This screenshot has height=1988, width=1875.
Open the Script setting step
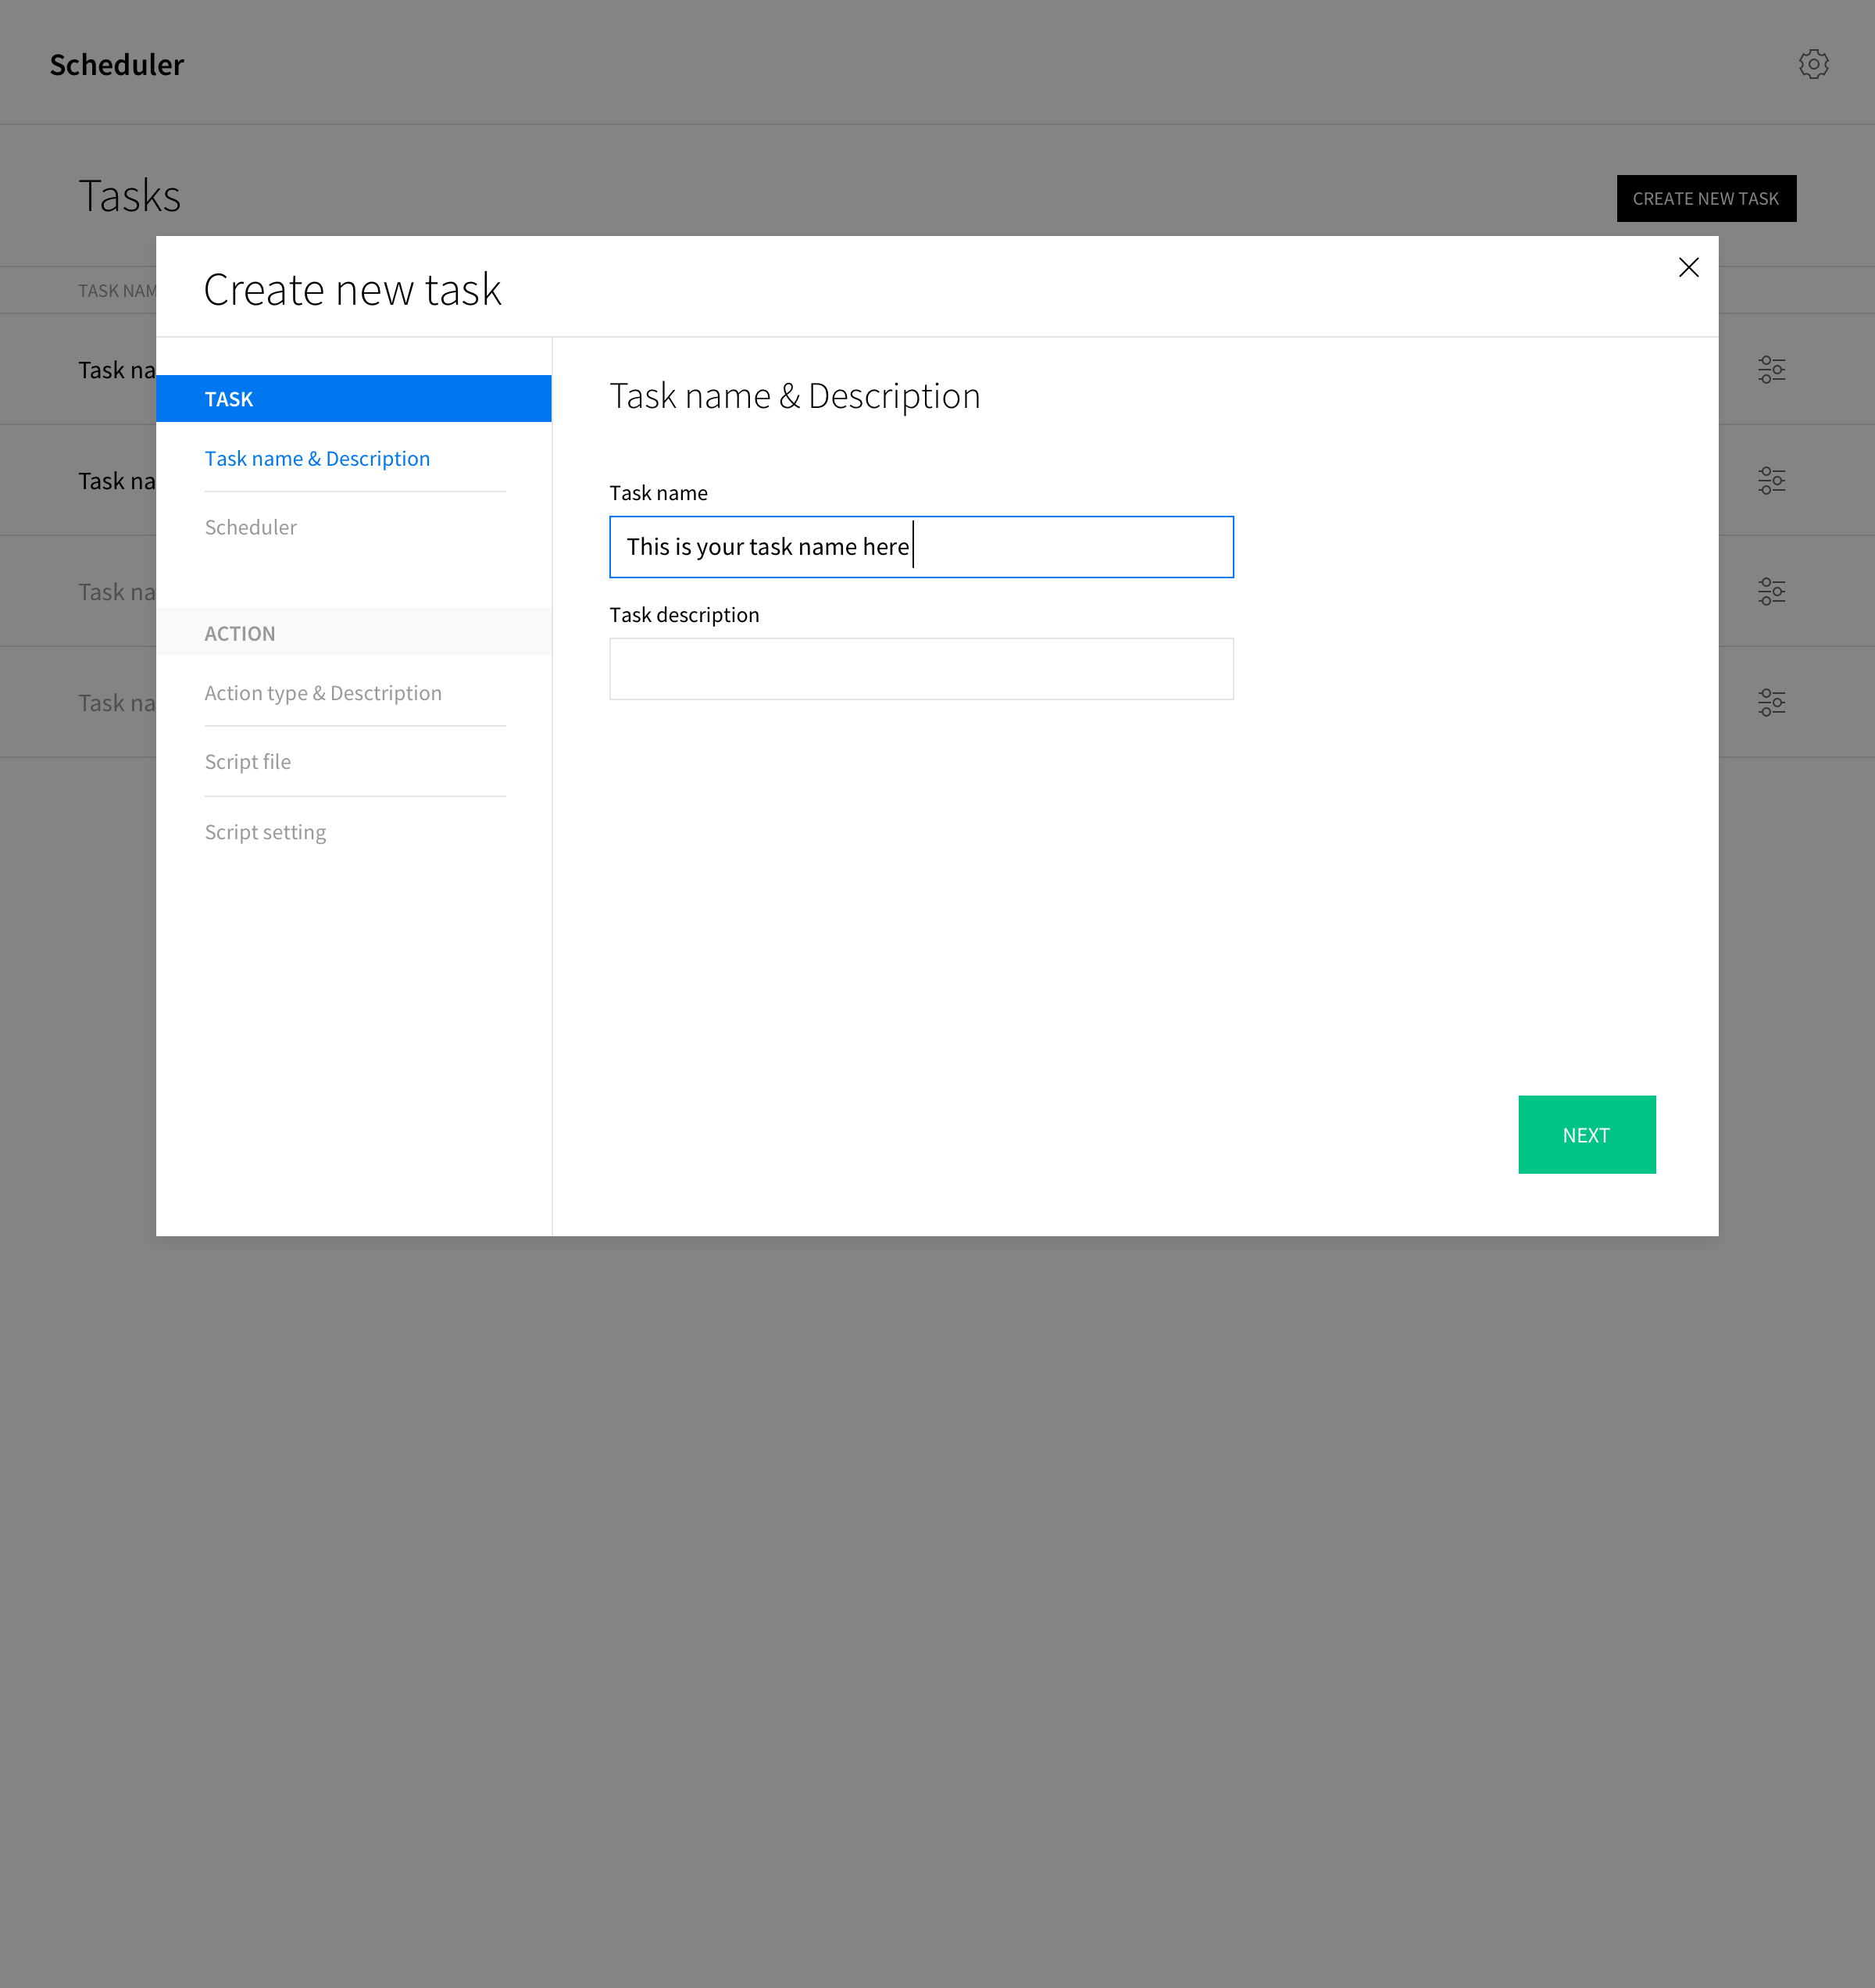point(265,832)
